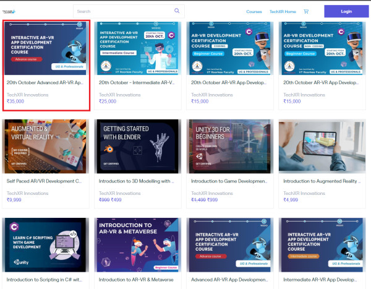Focus the Search input field
The width and height of the screenshot is (371, 289).
coord(129,11)
